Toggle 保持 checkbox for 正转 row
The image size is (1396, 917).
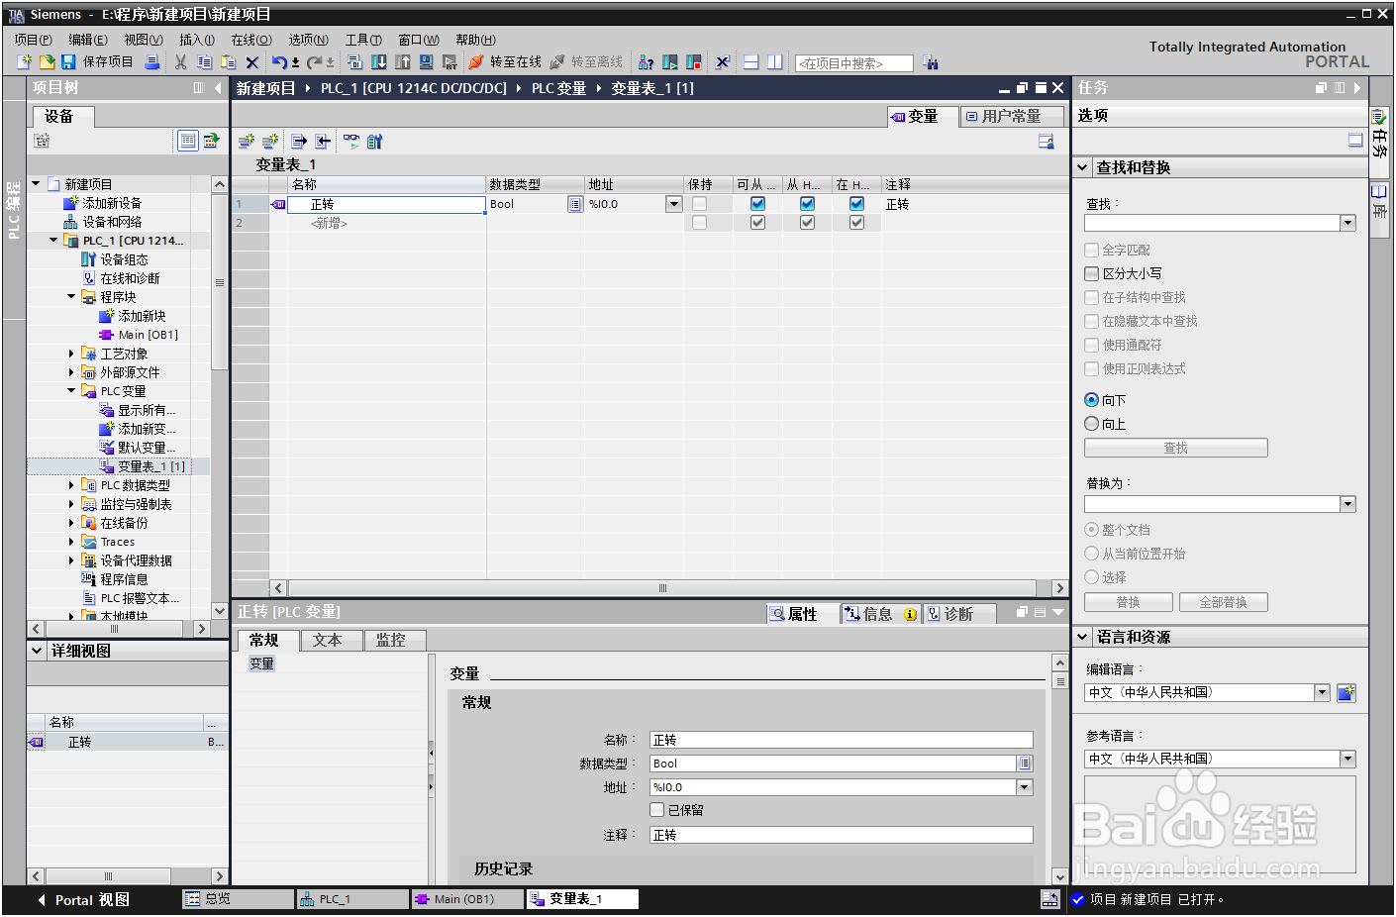700,204
